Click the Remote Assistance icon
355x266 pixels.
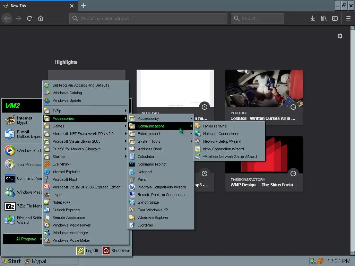coord(47,218)
